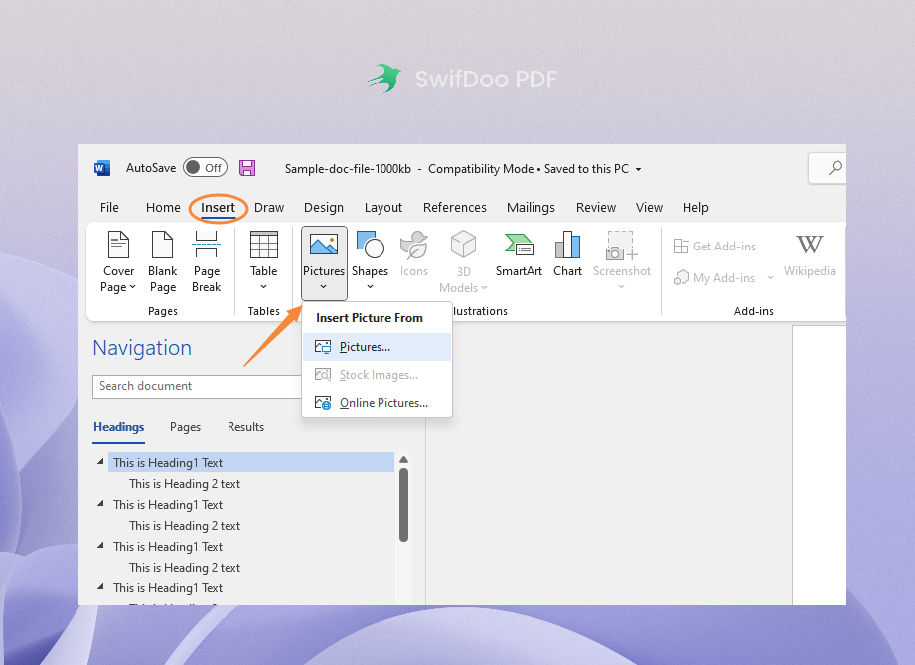Expand the My Add-ins dropdown arrow
The width and height of the screenshot is (915, 665).
770,278
